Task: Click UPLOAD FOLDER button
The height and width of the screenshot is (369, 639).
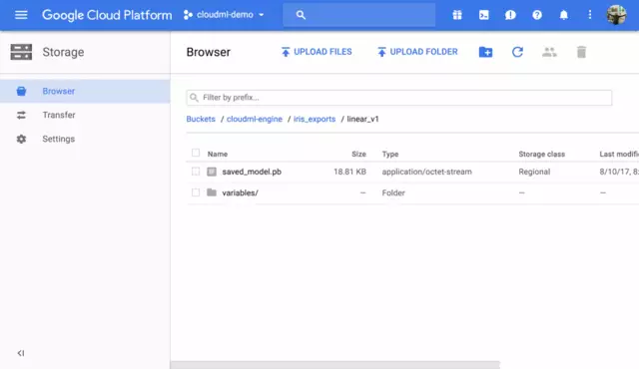Action: tap(417, 52)
